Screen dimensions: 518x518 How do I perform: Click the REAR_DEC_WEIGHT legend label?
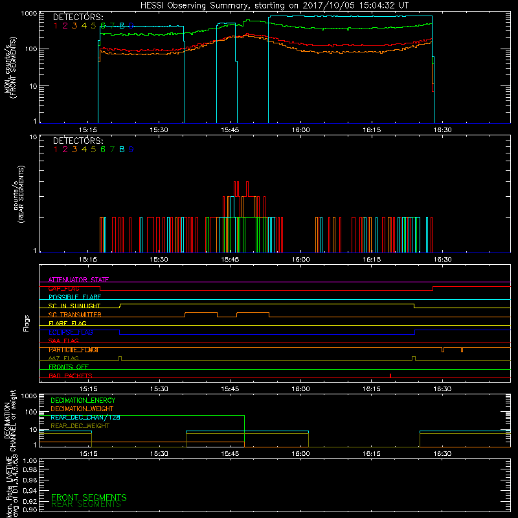80,426
